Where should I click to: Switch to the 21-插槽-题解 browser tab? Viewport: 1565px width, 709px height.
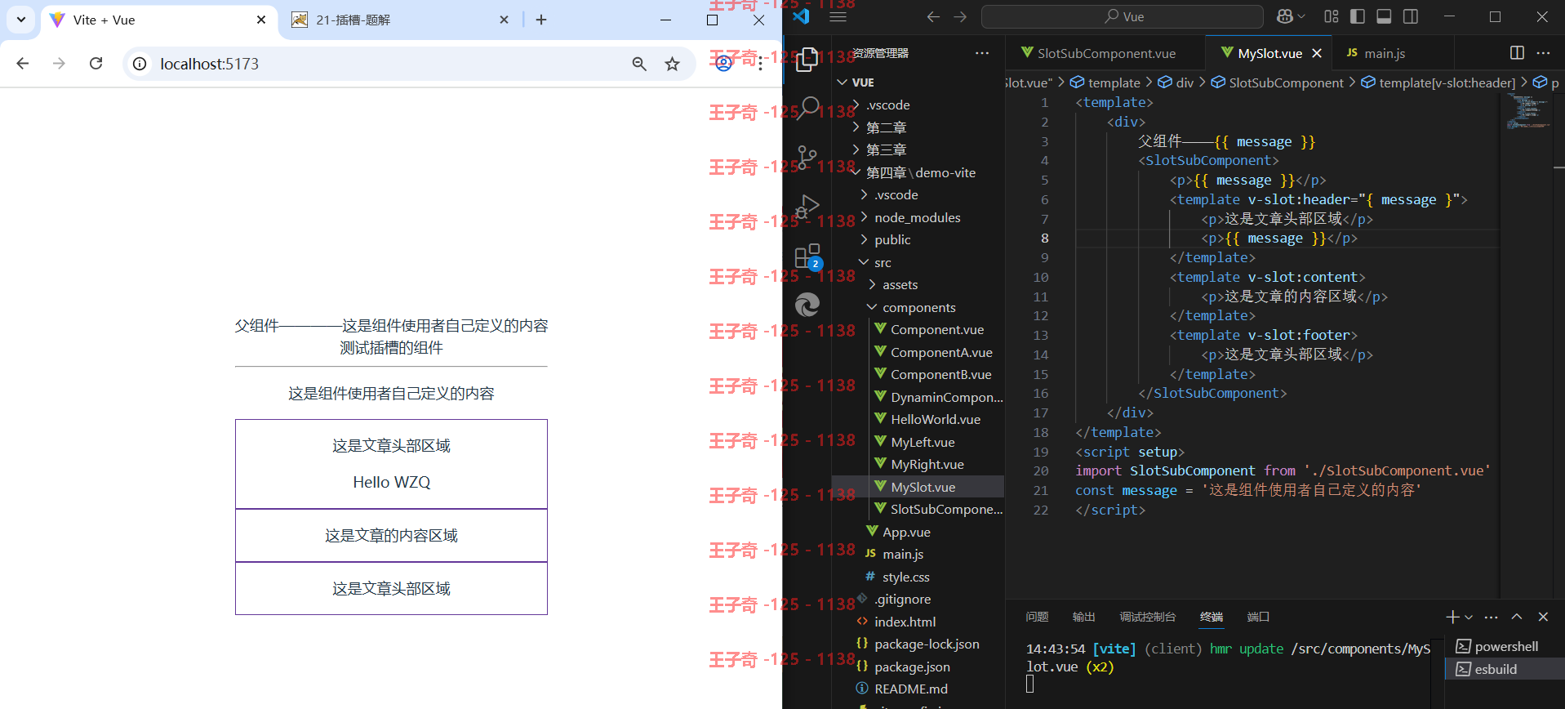click(x=402, y=20)
